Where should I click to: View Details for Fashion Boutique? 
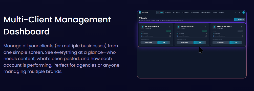pyautogui.click(x=185, y=42)
